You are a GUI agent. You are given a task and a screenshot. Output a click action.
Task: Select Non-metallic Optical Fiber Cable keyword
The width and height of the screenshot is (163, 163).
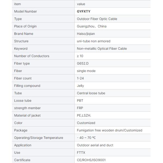point(102,49)
